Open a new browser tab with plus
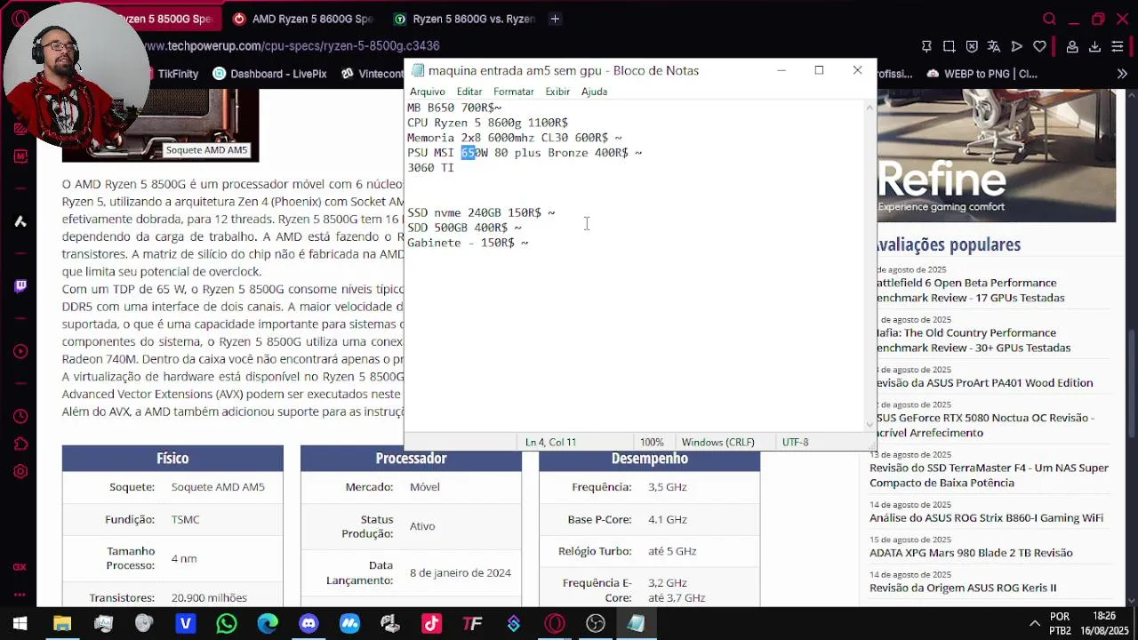This screenshot has width=1138, height=640. coord(555,19)
